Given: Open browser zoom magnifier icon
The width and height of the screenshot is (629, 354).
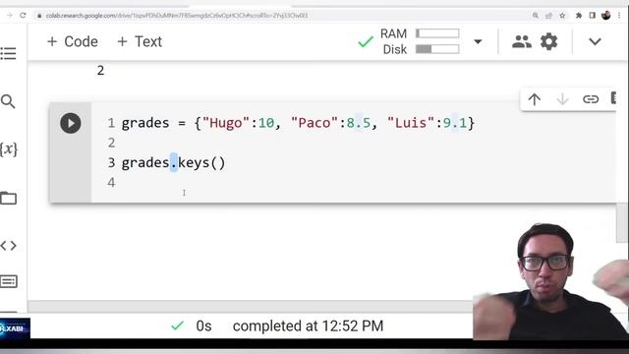Looking at the screenshot, I should [x=535, y=16].
